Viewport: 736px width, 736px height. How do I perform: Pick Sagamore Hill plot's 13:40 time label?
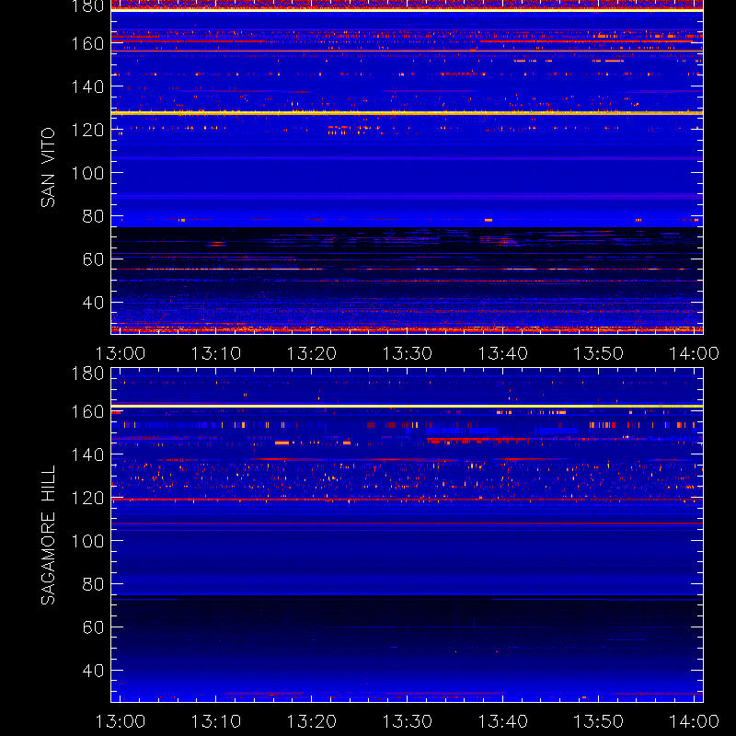tap(502, 721)
